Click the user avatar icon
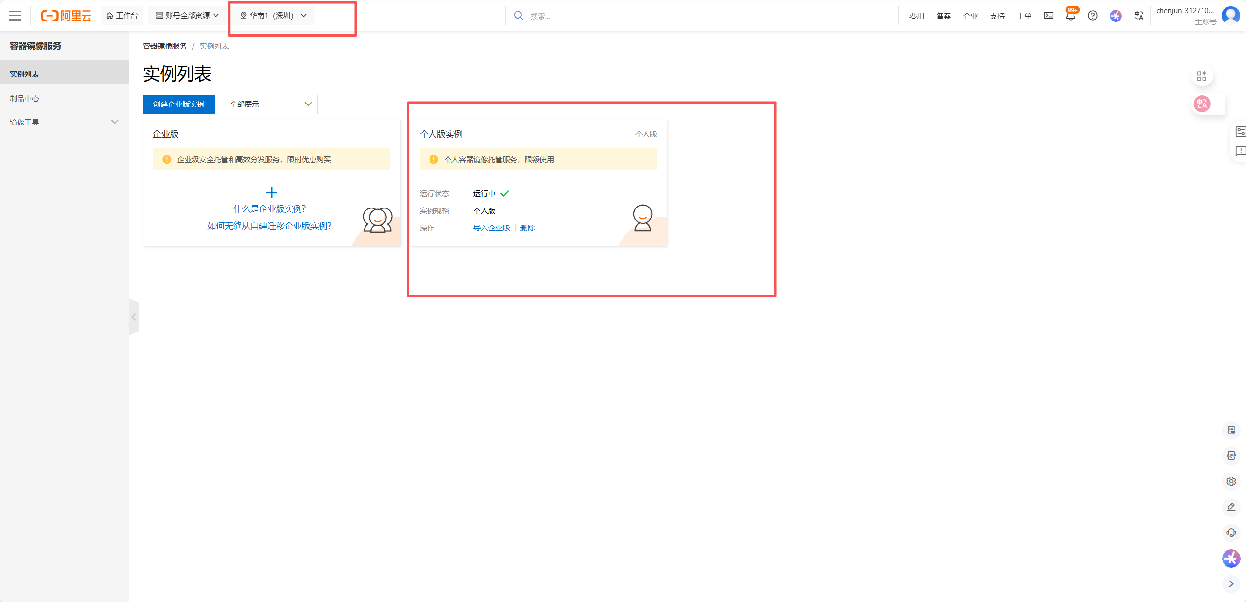Viewport: 1246px width, 602px height. (x=1230, y=16)
